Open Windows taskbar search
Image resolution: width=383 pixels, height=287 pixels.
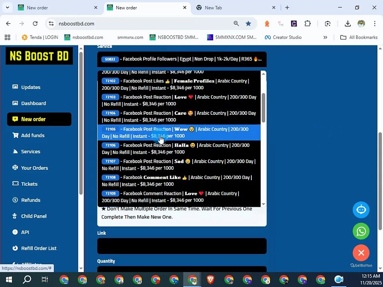(27, 279)
